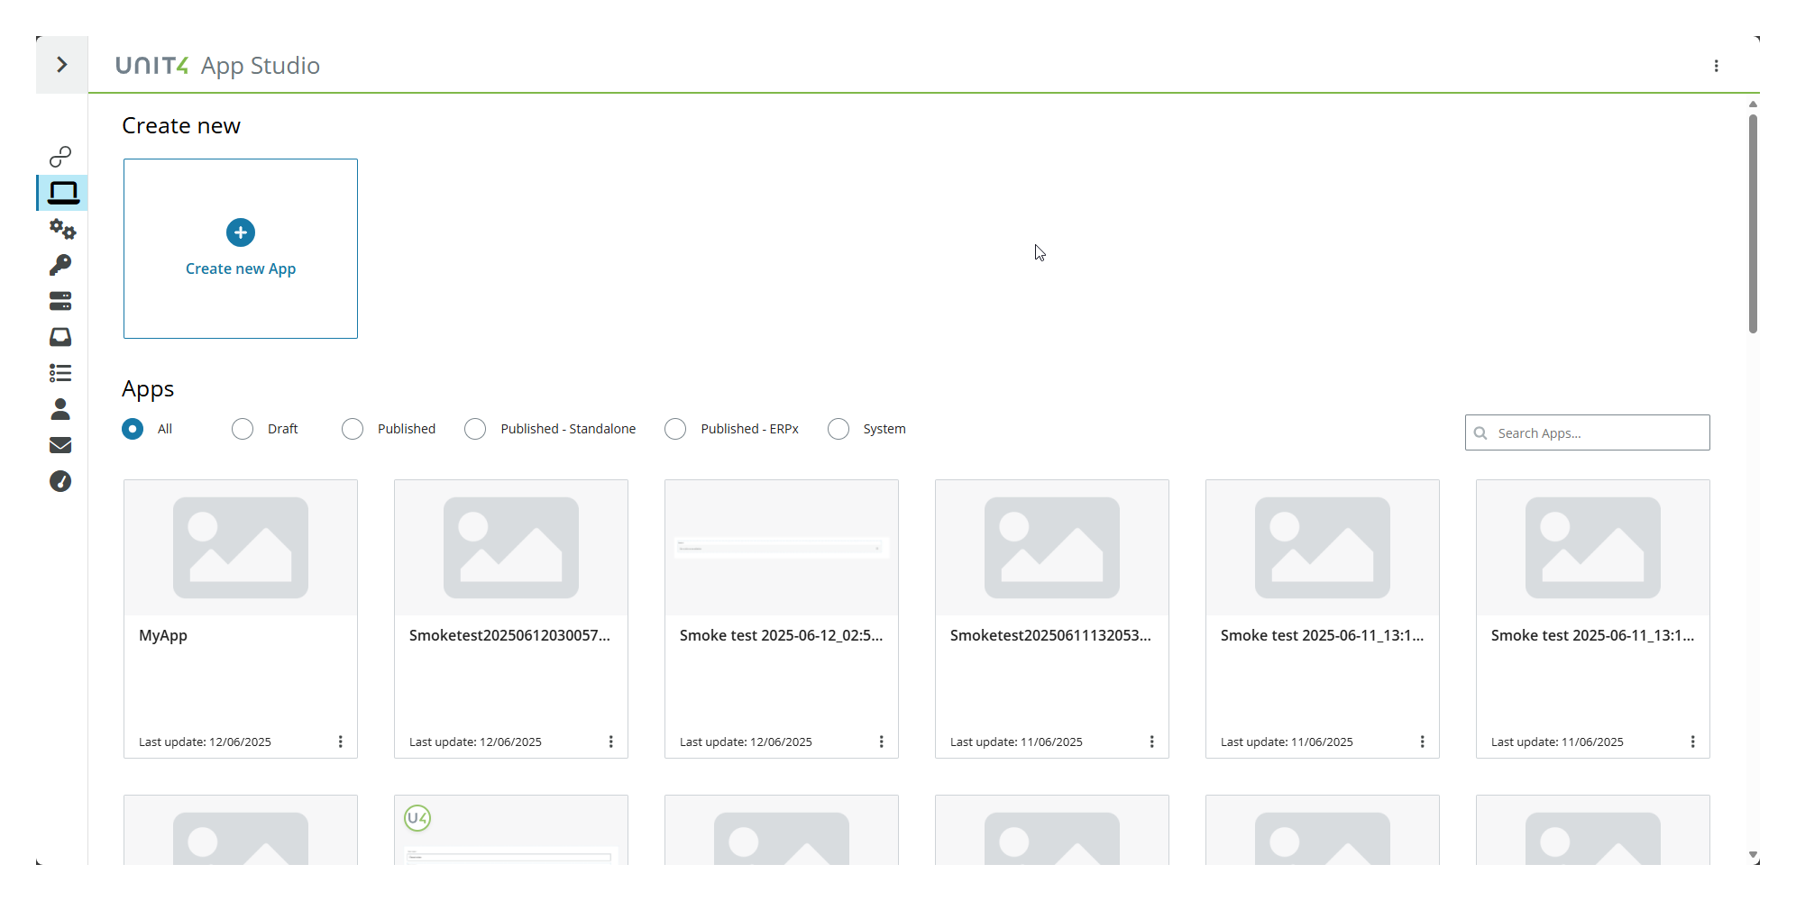Screen dimensions: 1796x901
Task: Enable the System apps filter
Action: coord(838,429)
